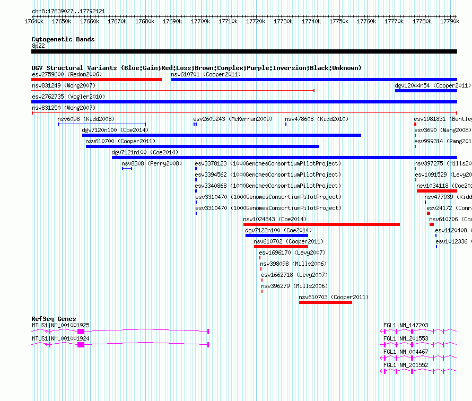Click the Cytogenetic Bands track title
The width and height of the screenshot is (472, 401).
[63, 39]
